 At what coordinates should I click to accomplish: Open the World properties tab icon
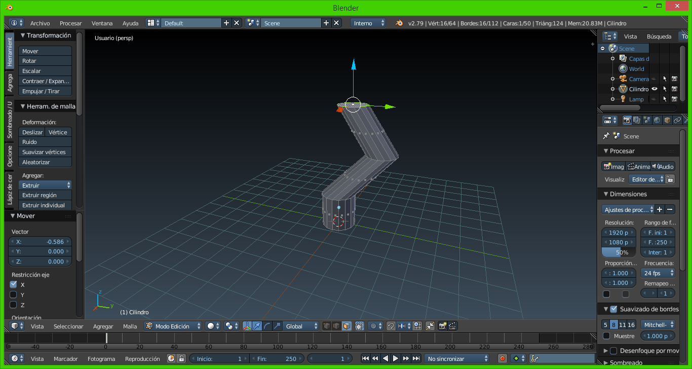click(657, 121)
